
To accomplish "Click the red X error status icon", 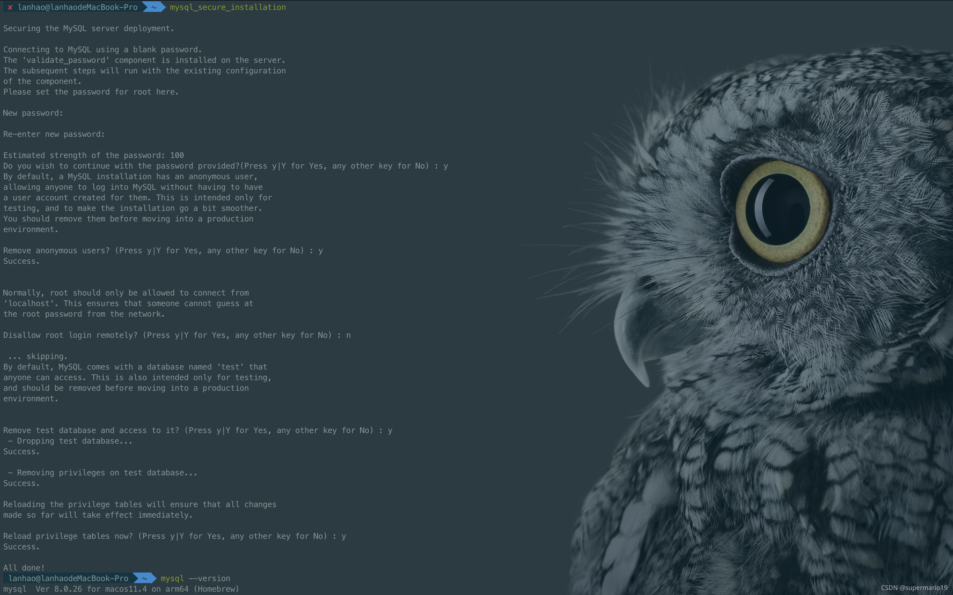I will [x=10, y=7].
